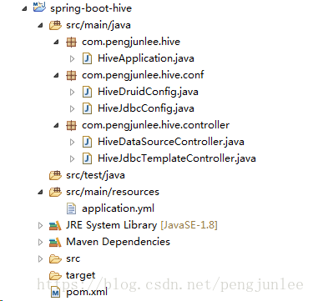Select the com.pengjunlee.hive.controller label
This screenshot has height=301, width=313.
pyautogui.click(x=156, y=125)
